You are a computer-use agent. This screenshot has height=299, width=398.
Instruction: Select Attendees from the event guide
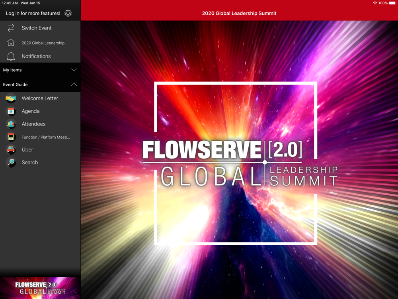point(33,124)
